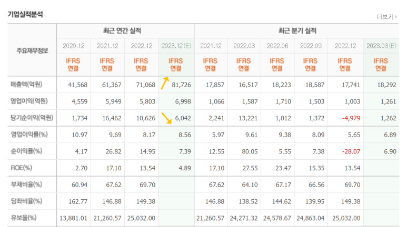This screenshot has height=227, width=407.
Task: Click the 2023.03(E) column header
Action: click(381, 46)
